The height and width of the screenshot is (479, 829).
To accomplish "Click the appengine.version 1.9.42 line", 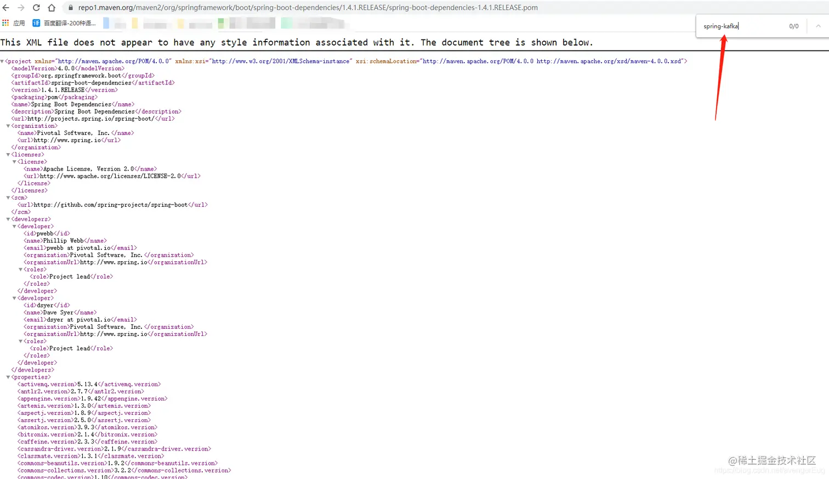I will click(92, 398).
